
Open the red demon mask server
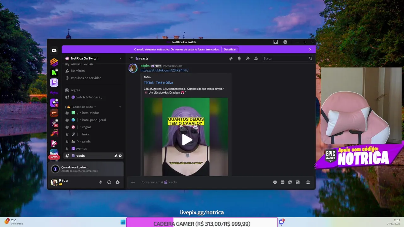point(54,143)
